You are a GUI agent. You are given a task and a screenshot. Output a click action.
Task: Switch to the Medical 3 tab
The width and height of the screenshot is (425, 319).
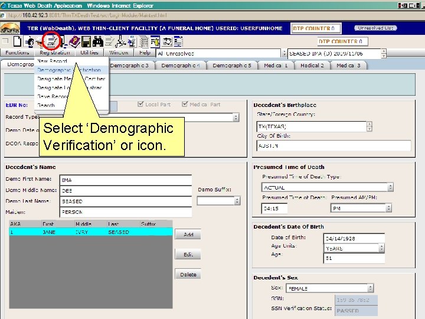click(348, 66)
